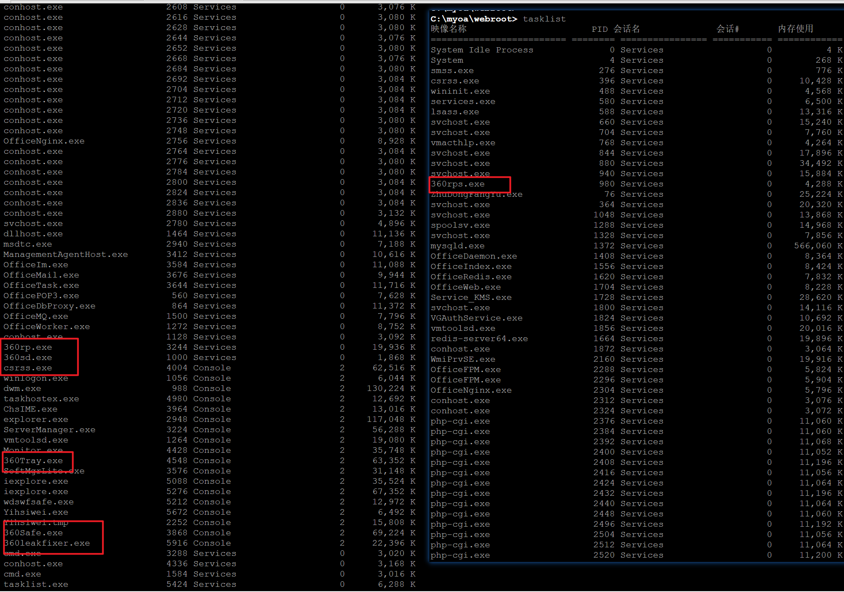This screenshot has height=592, width=844.
Task: Click the 360sd.exe process entry
Action: pos(28,357)
